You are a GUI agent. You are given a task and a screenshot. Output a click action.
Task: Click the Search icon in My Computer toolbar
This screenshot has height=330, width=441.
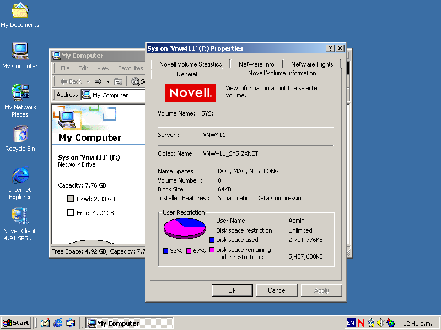(136, 81)
